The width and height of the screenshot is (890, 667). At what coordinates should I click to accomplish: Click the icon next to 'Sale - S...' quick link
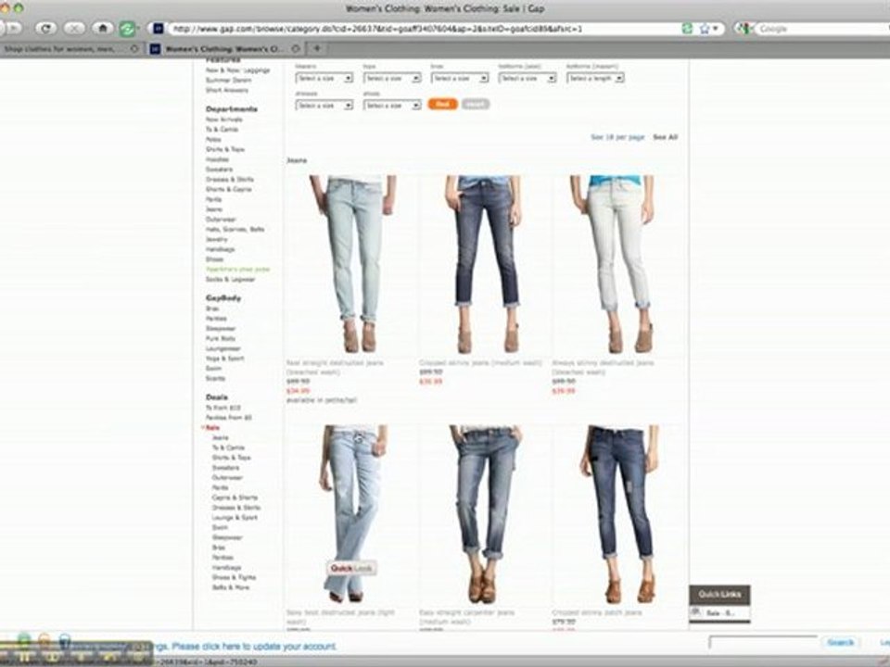coord(696,612)
